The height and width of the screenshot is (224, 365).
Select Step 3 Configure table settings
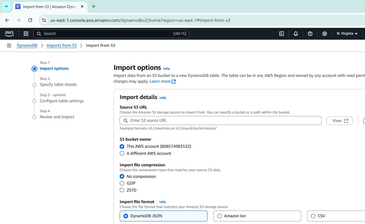62,101
